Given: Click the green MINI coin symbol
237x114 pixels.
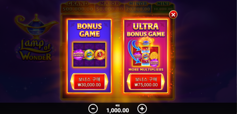Looking at the screenshot, I should click(x=89, y=55).
